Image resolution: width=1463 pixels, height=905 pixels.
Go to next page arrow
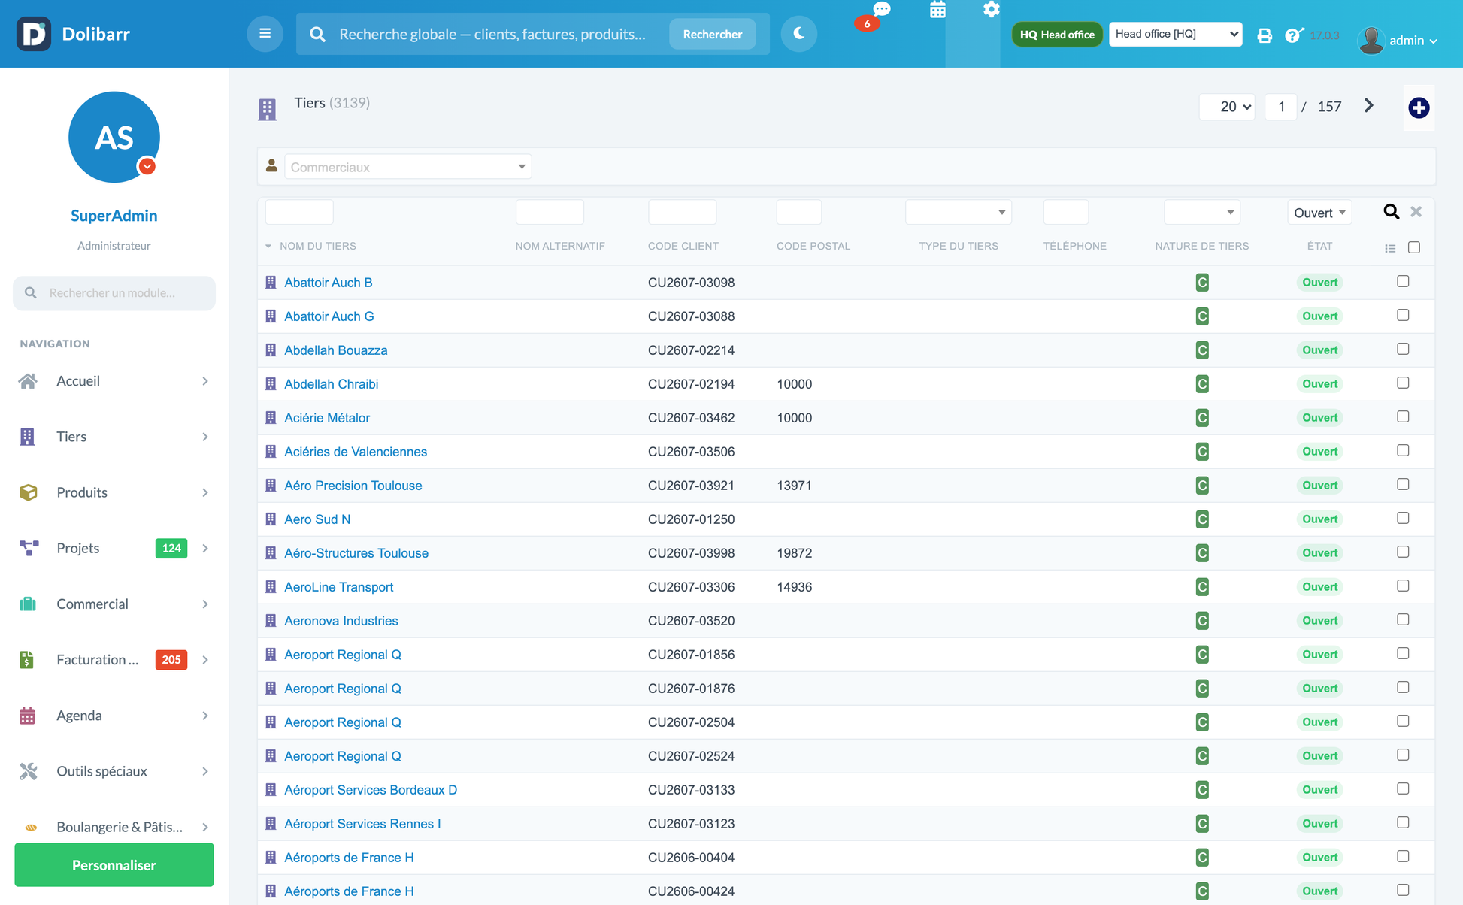coord(1369,106)
